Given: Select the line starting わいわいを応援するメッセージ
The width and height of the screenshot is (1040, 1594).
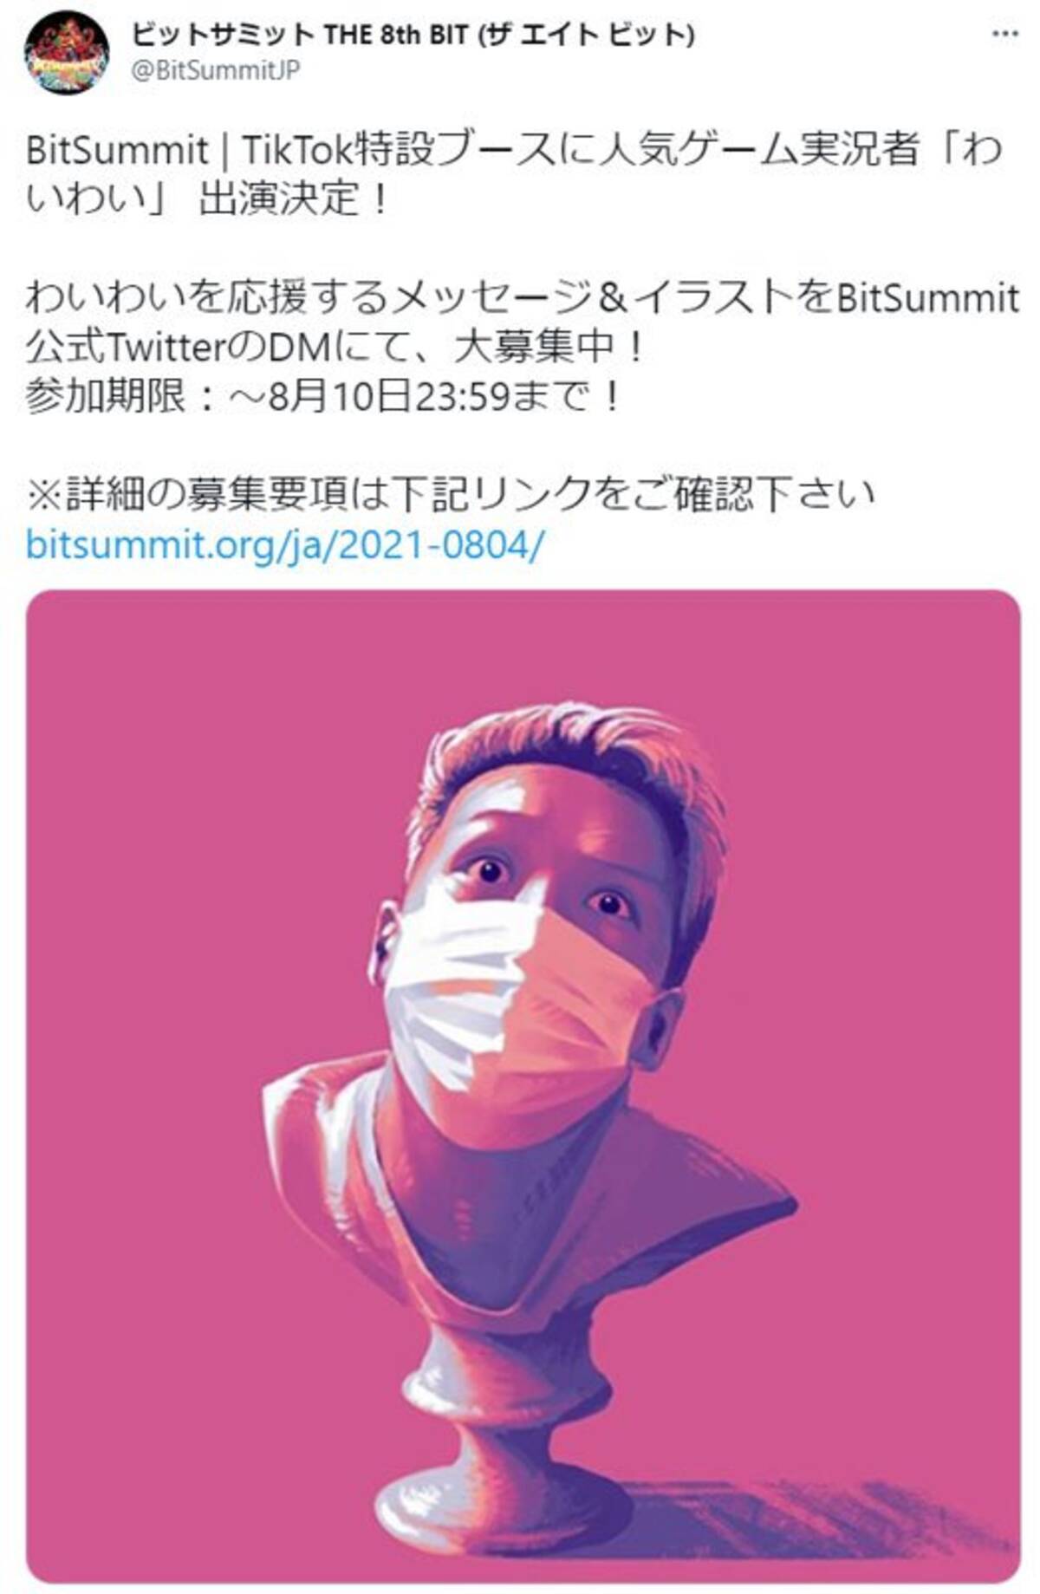Looking at the screenshot, I should pyautogui.click(x=523, y=298).
